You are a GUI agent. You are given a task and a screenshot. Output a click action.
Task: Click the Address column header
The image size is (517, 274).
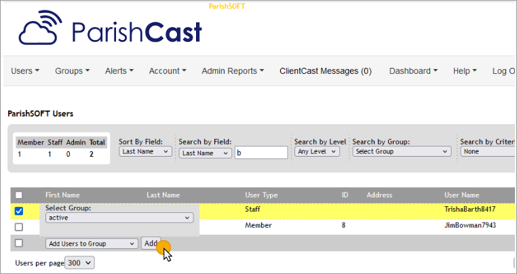(x=379, y=195)
